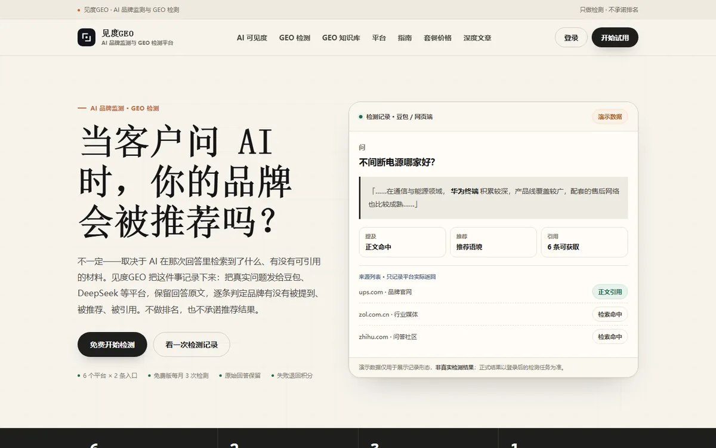Click the 演示数据 badge
Viewport: 716px width, 448px height.
610,116
